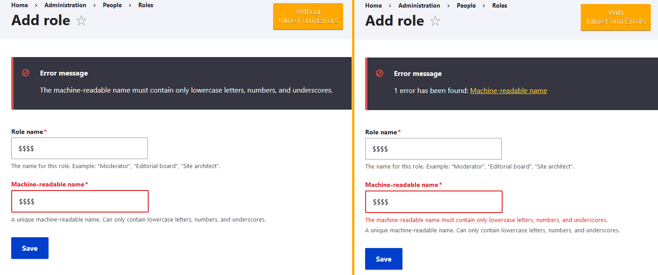This screenshot has width=658, height=275.
Task: Open People breadcrumb in the 'Without Inline Form Errors' panel
Action: click(x=112, y=5)
